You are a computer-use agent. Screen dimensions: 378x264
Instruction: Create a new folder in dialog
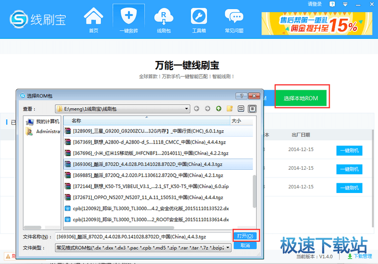pos(230,108)
